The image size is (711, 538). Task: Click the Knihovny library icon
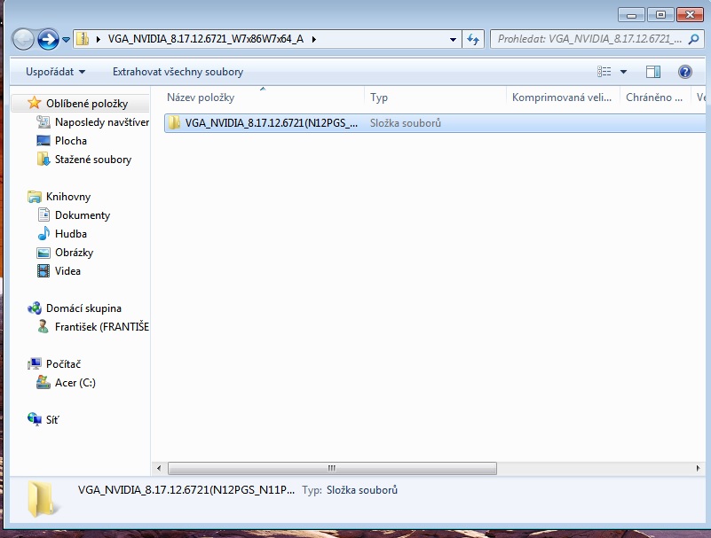(x=34, y=197)
